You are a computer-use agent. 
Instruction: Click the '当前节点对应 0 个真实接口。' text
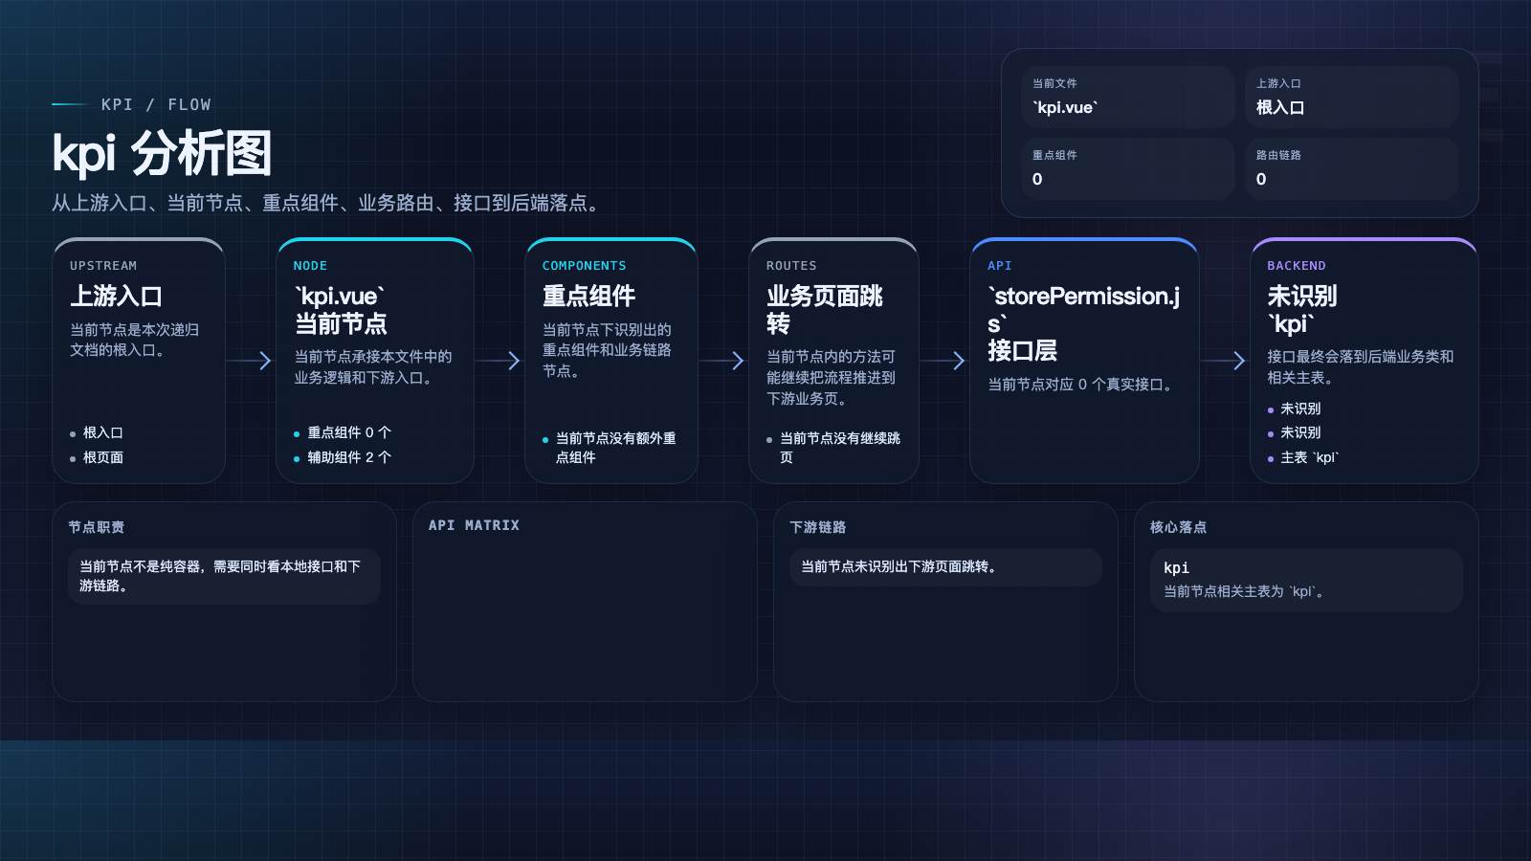click(1081, 385)
